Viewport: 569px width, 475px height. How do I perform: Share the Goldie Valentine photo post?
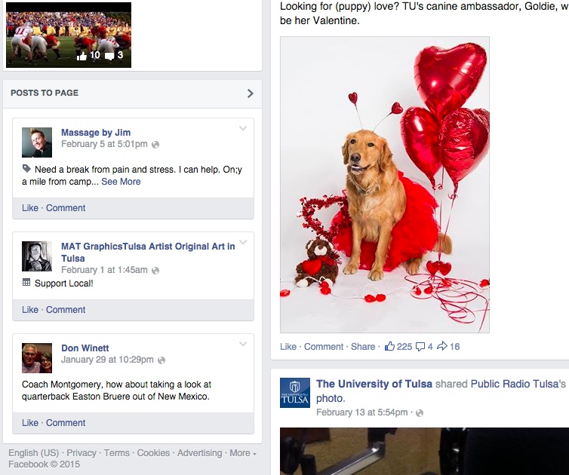click(362, 347)
